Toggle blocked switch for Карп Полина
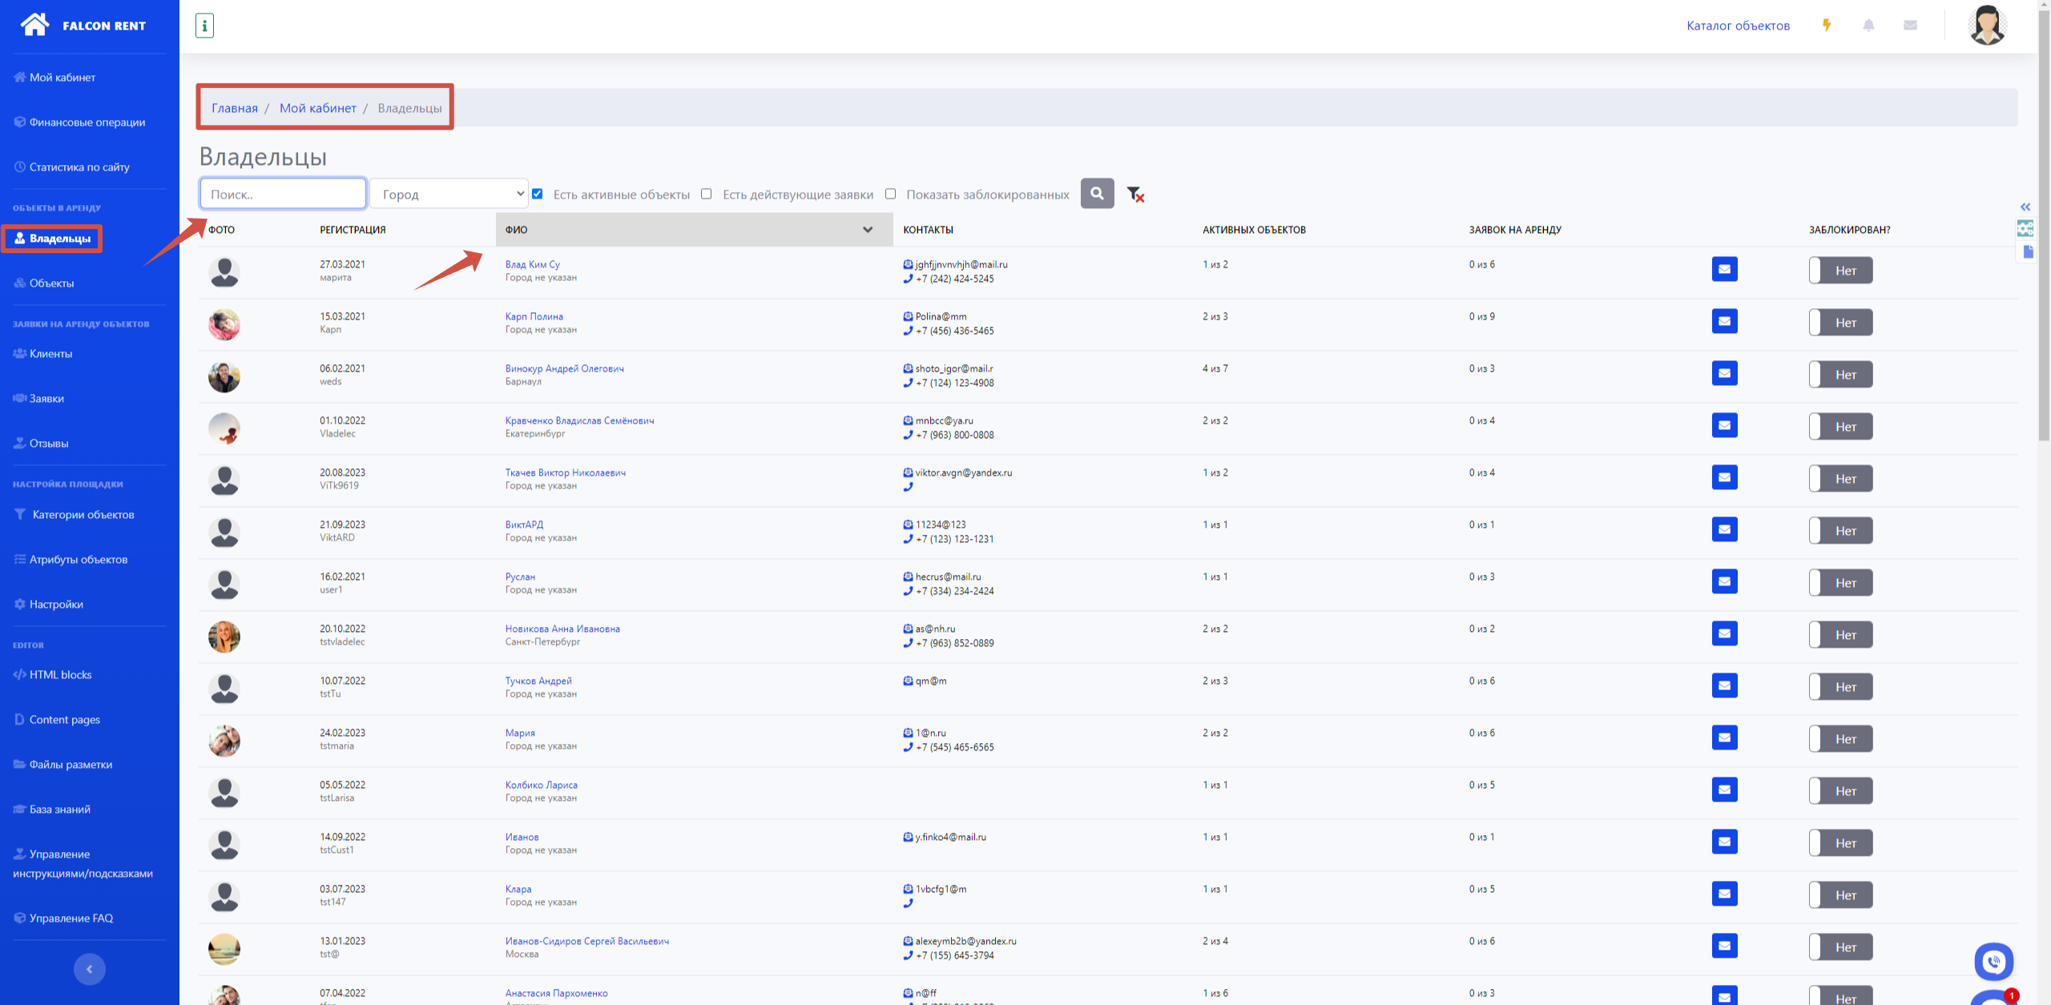The height and width of the screenshot is (1005, 2051). click(1840, 323)
